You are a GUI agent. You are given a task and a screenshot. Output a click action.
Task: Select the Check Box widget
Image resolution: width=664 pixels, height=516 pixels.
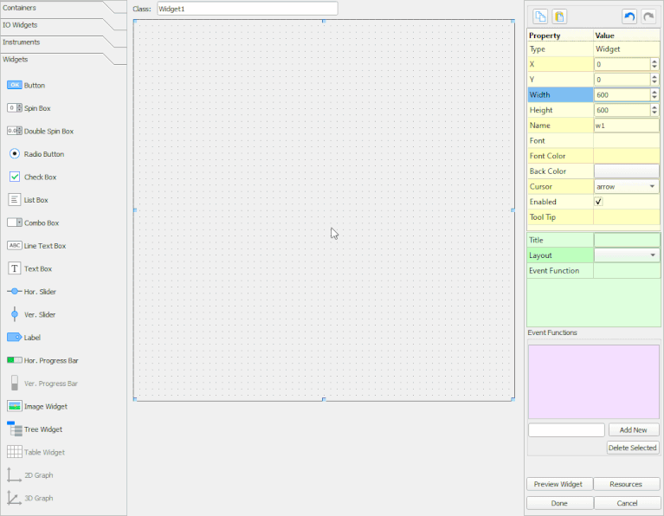click(x=15, y=177)
